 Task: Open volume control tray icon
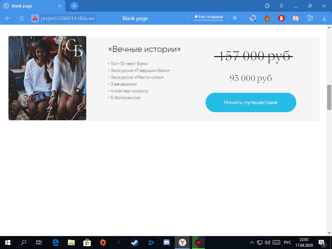click(x=267, y=243)
